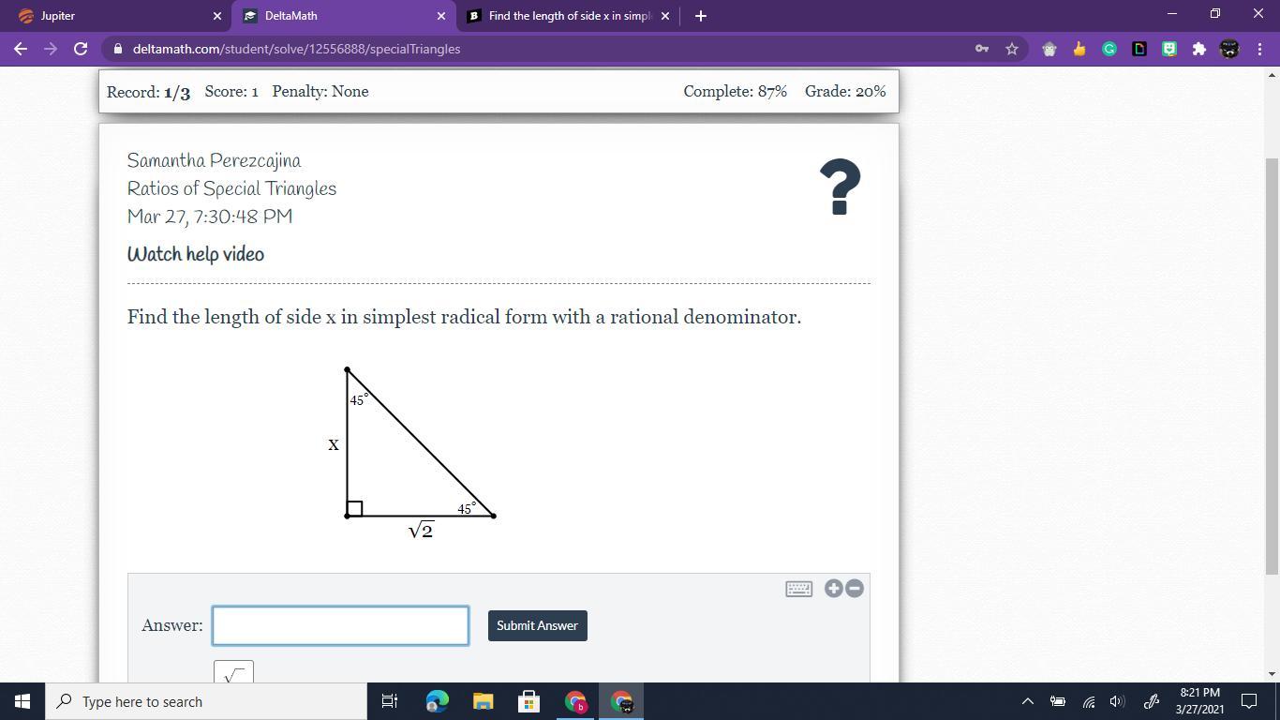Image resolution: width=1280 pixels, height=720 pixels.
Task: Open the Chrome three-dot menu
Action: [1259, 49]
